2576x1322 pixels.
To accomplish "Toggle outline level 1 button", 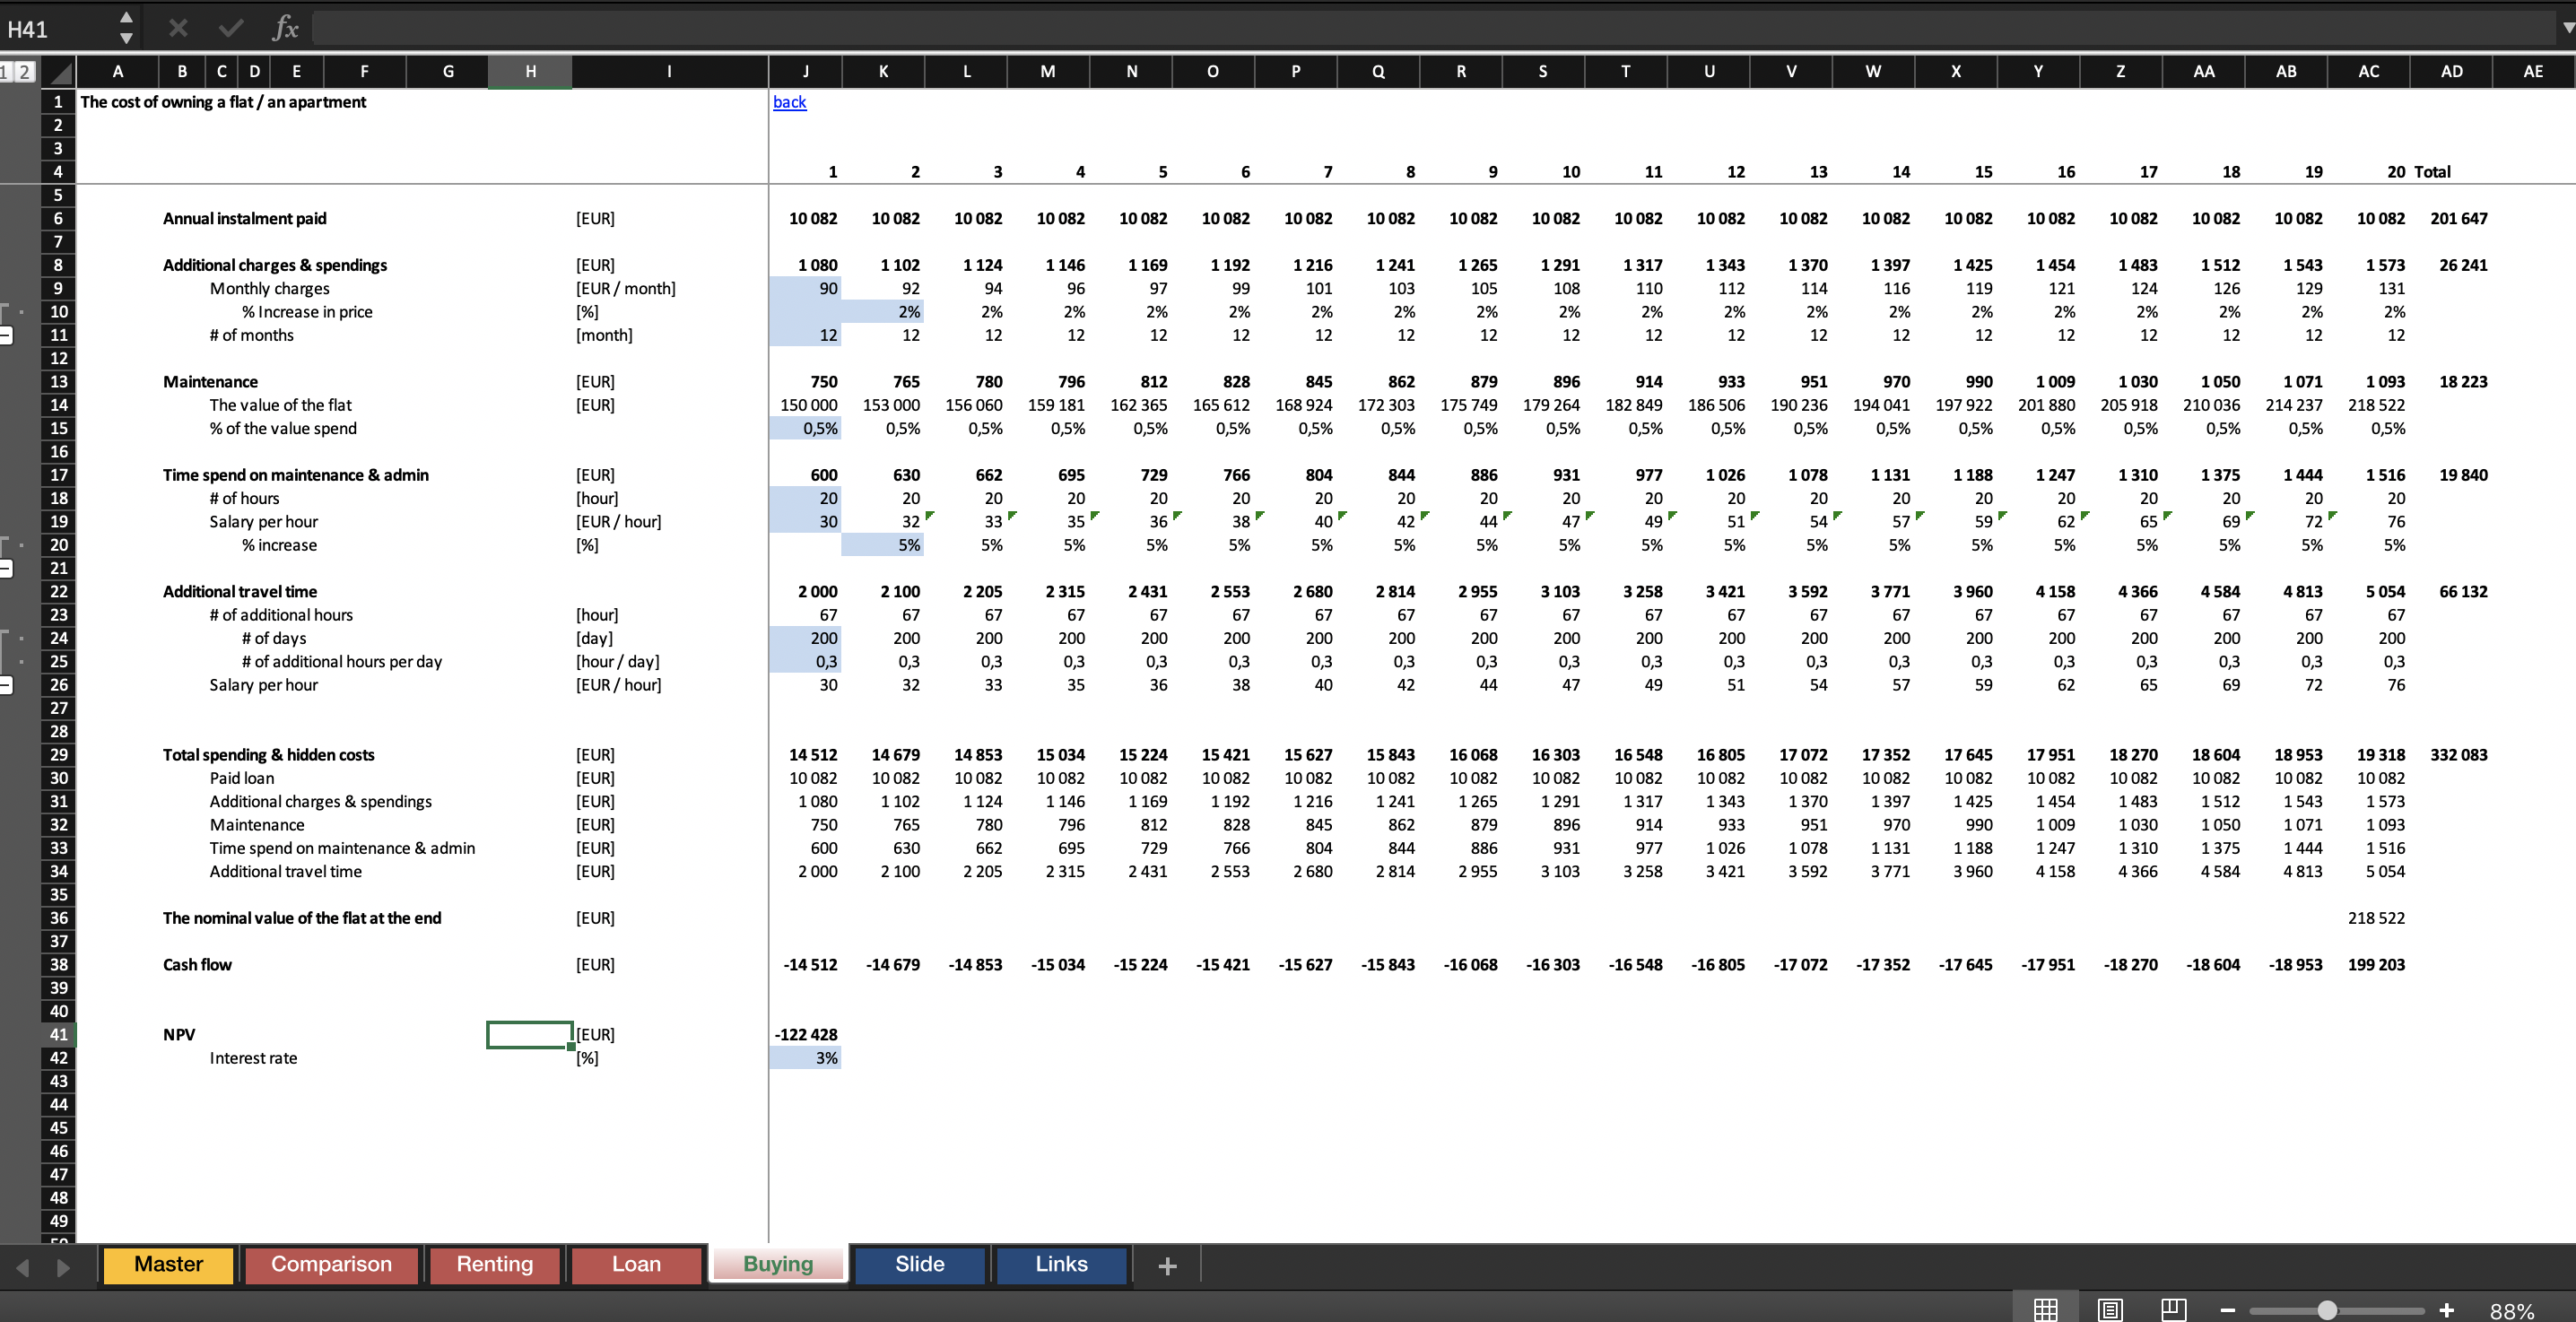I will click(5, 71).
